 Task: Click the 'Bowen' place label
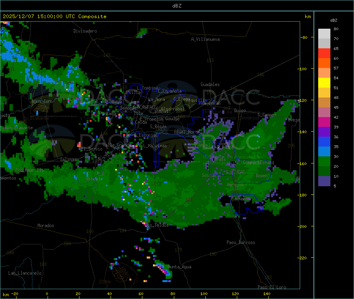(x=262, y=176)
